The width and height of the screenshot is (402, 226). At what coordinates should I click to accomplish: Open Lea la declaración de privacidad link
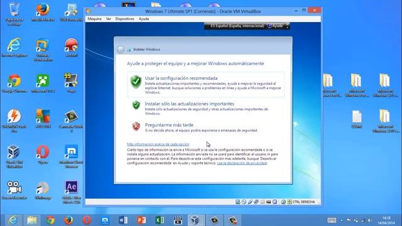pos(242,163)
